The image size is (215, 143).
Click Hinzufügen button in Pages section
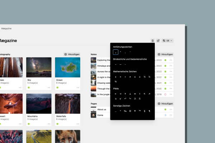pos(166,103)
